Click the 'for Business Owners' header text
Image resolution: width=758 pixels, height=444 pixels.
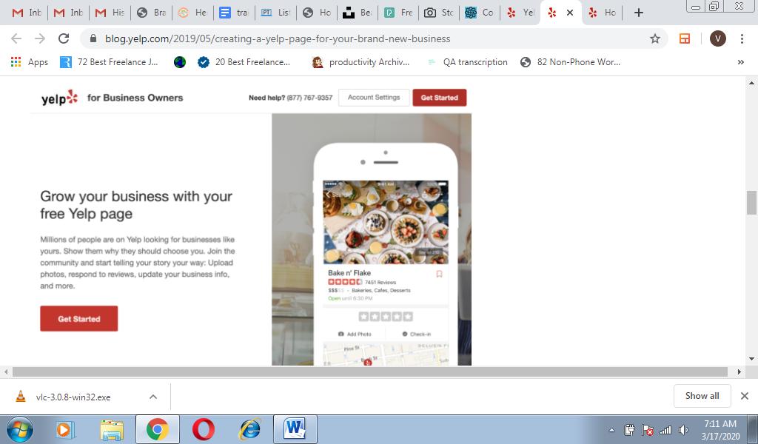click(135, 98)
